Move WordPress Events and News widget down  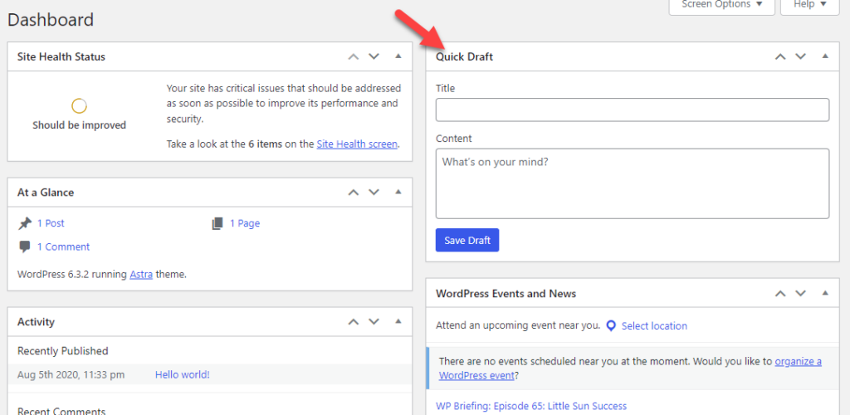[x=800, y=293]
